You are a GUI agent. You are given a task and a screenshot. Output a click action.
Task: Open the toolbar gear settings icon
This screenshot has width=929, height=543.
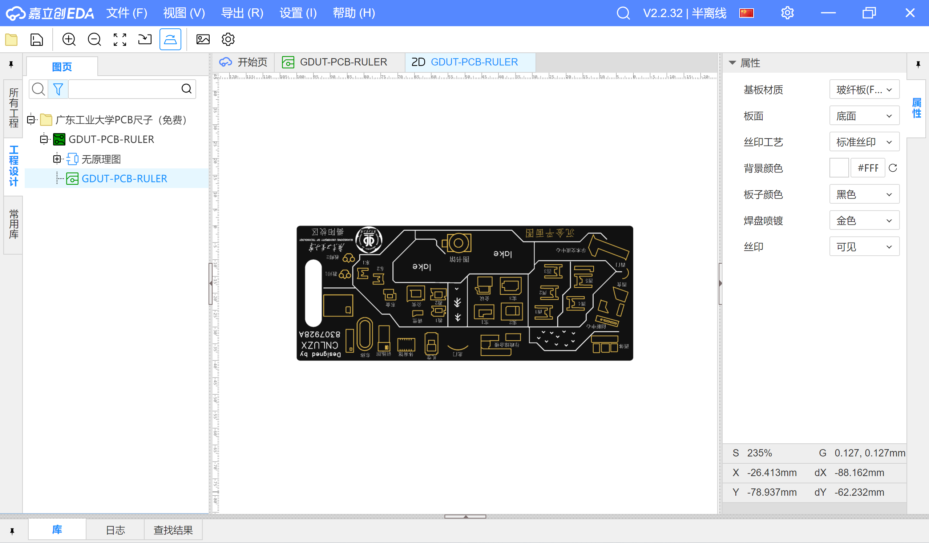[228, 40]
